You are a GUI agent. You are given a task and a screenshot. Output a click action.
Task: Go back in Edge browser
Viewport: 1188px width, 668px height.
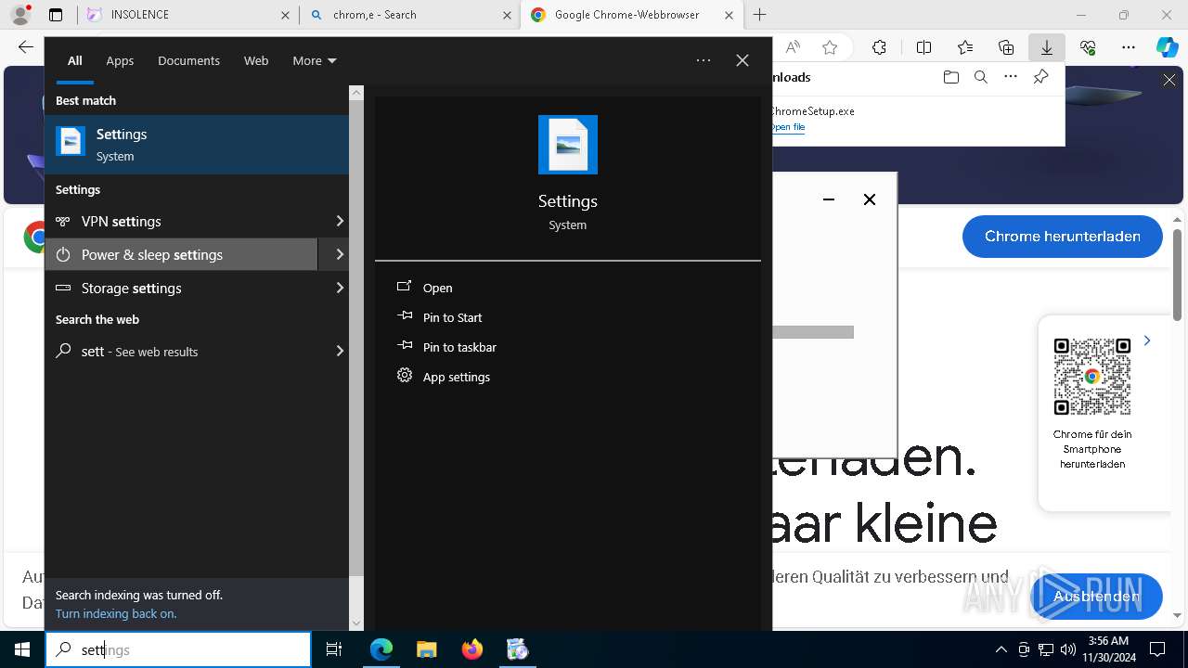pos(26,47)
